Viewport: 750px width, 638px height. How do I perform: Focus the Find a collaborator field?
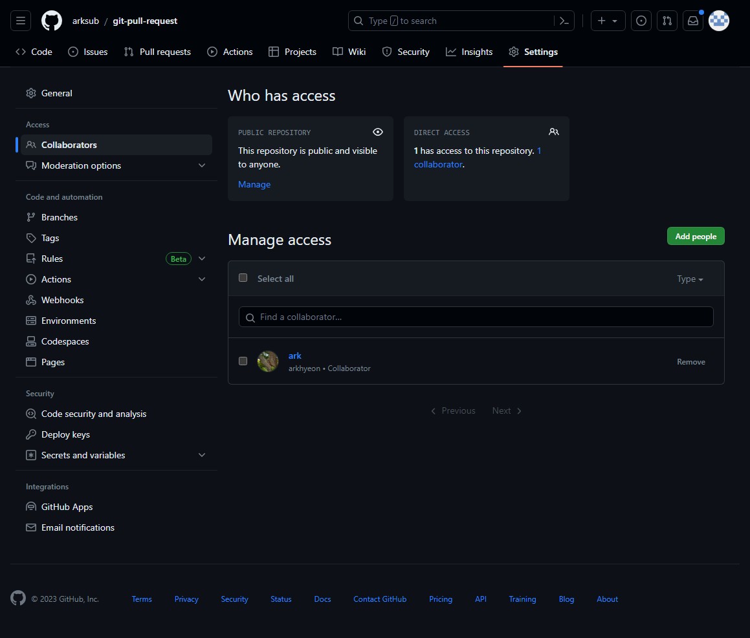(x=476, y=317)
